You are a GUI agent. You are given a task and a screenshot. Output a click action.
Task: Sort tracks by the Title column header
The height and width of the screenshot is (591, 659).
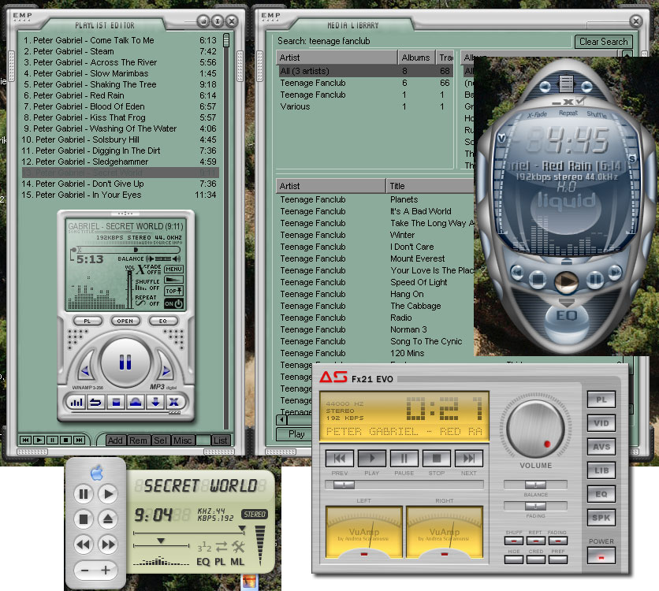430,186
